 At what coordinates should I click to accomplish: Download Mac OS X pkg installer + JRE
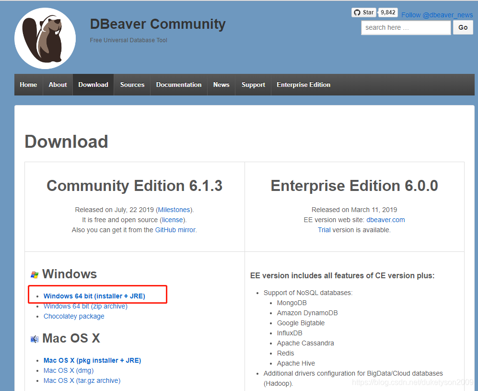(x=93, y=360)
